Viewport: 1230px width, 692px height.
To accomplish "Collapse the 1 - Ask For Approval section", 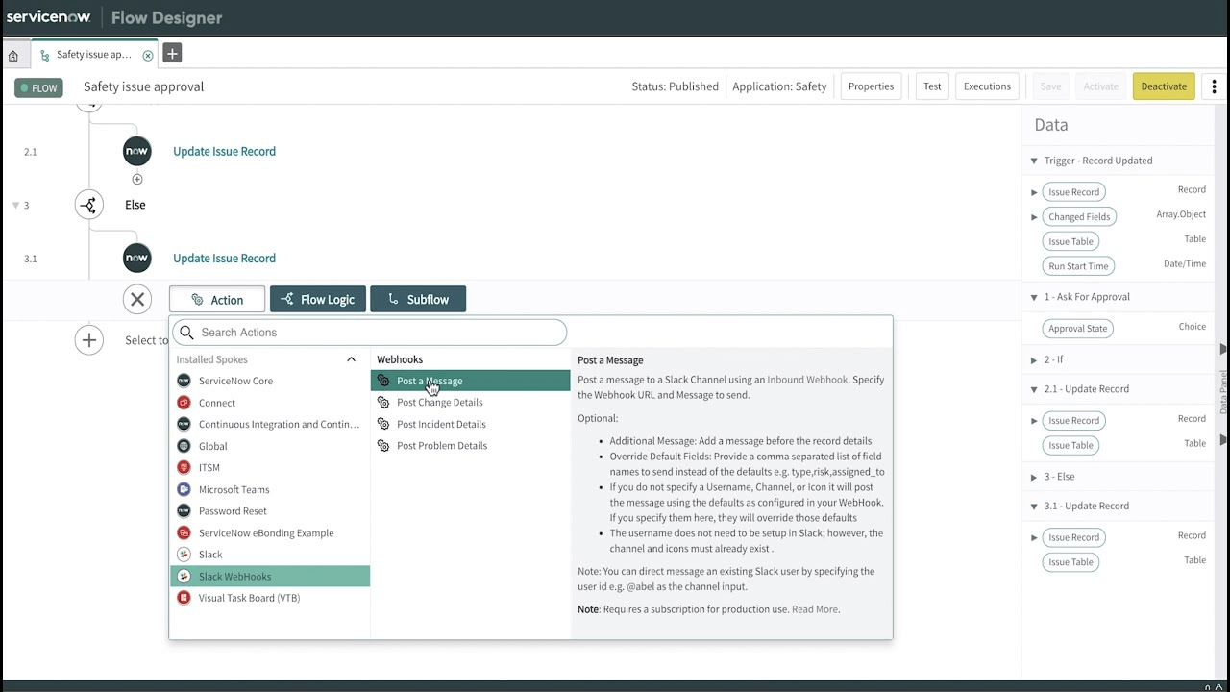I will [x=1034, y=297].
